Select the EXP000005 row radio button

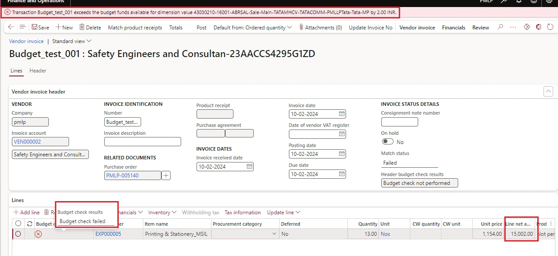click(18, 234)
